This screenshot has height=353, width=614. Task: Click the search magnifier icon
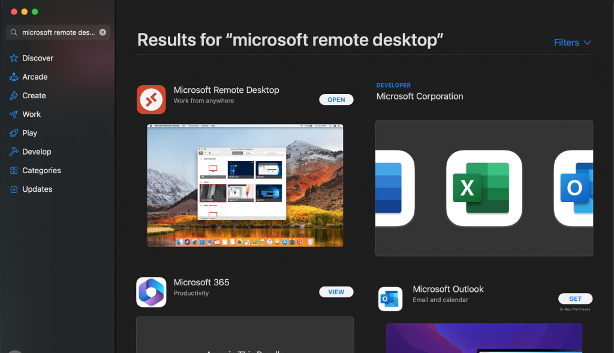click(14, 32)
